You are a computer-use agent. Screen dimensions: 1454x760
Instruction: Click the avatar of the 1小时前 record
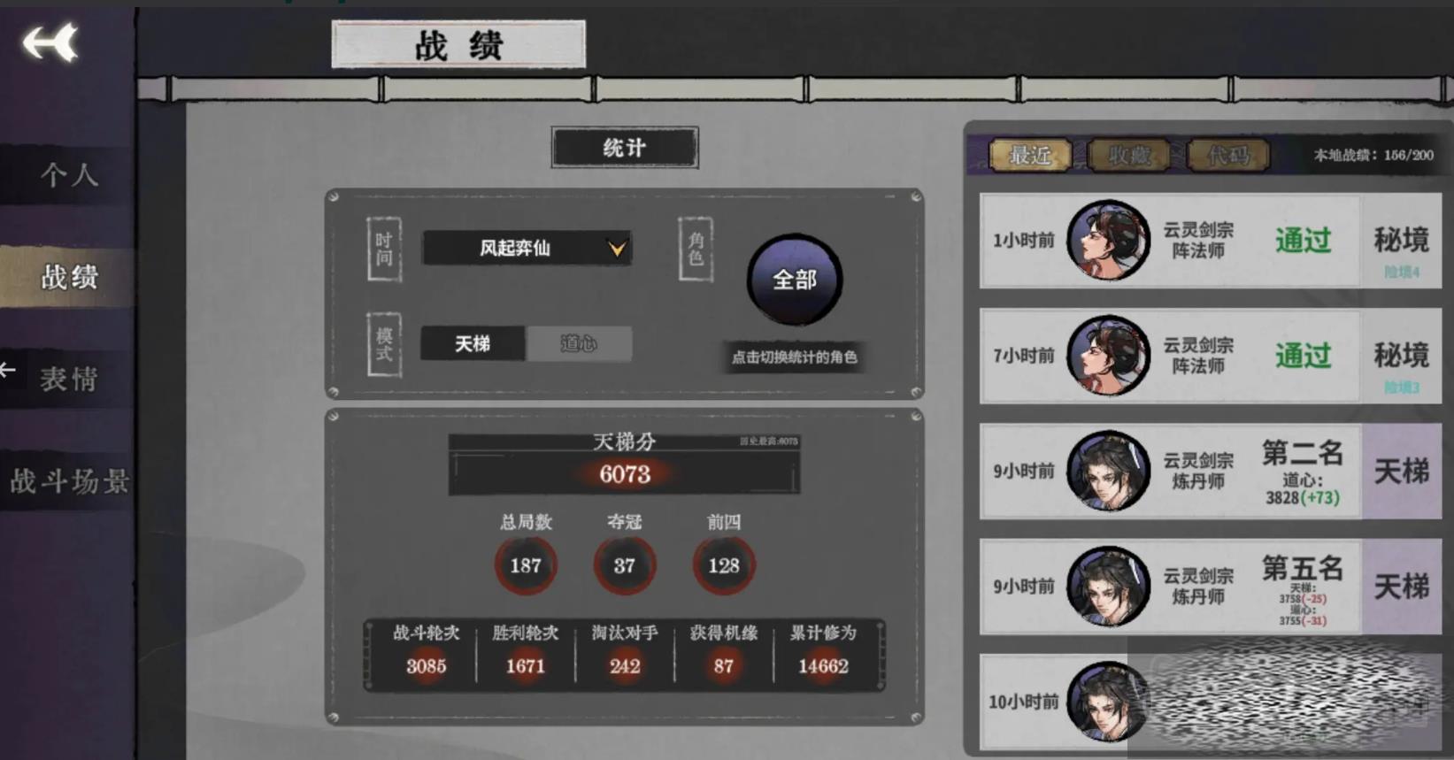1108,241
